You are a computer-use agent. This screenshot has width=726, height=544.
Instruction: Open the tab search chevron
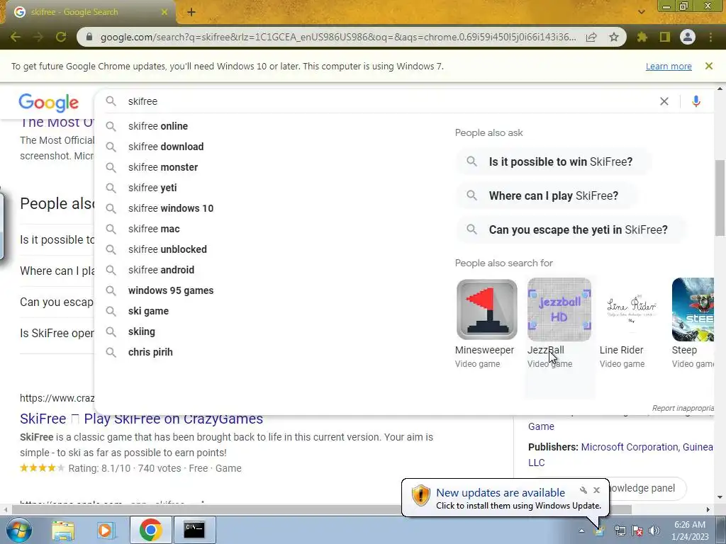click(x=641, y=12)
